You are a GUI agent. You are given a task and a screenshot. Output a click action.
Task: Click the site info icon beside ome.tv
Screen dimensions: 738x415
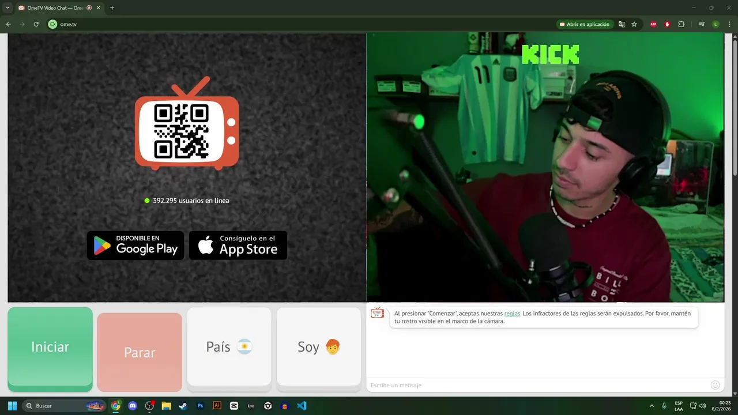click(x=52, y=24)
